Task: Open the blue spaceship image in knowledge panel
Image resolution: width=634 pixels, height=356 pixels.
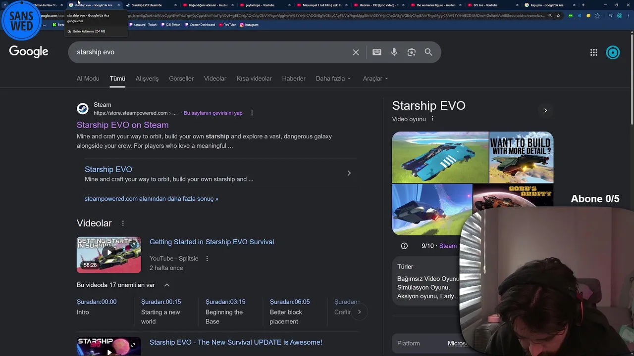Action: 440,157
